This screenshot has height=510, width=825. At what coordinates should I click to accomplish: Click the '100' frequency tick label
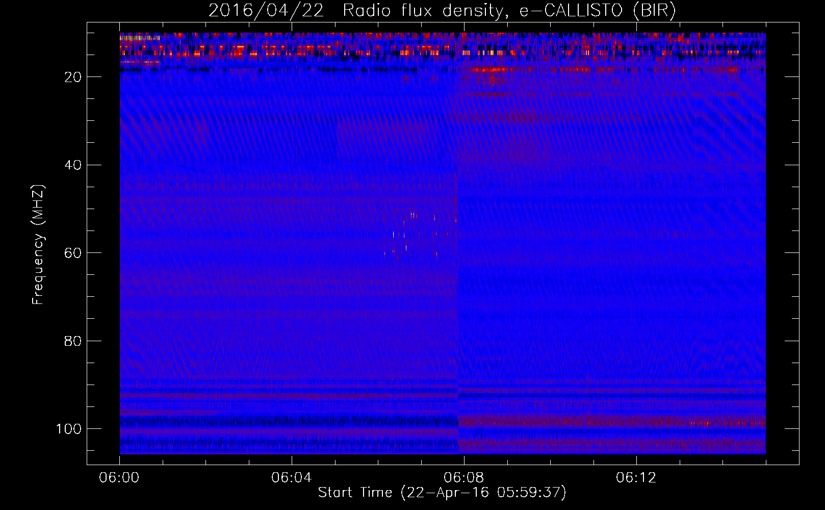click(69, 429)
